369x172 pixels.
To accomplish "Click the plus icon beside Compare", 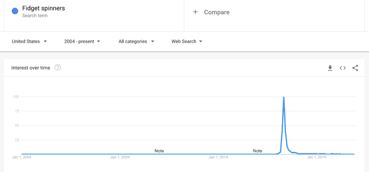I will click(195, 12).
